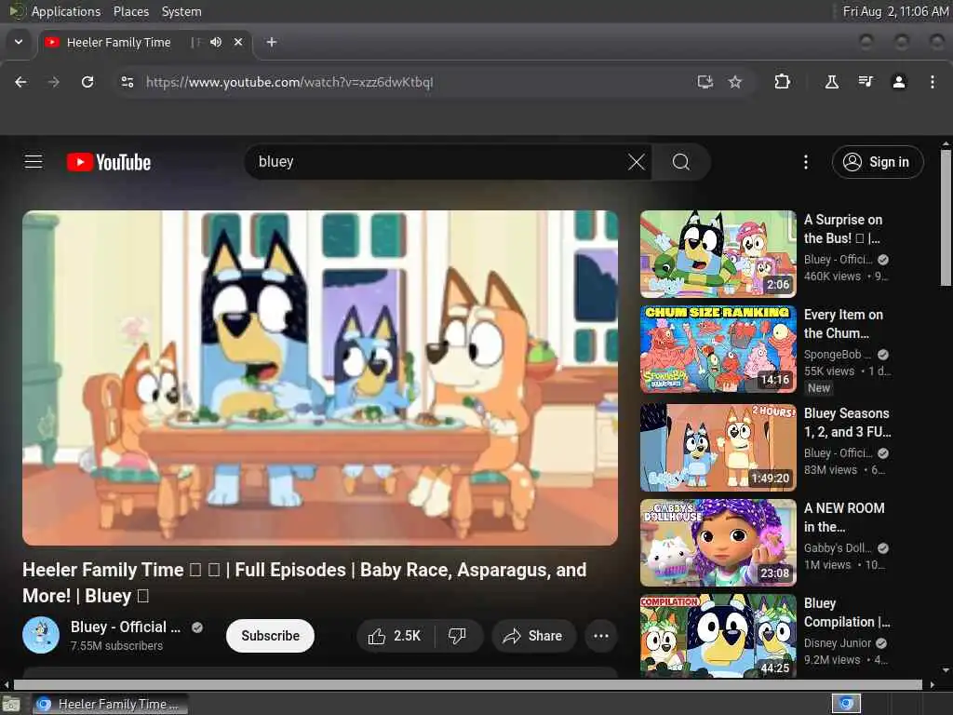953x715 pixels.
Task: Click the magnifier search button
Action: click(x=680, y=162)
